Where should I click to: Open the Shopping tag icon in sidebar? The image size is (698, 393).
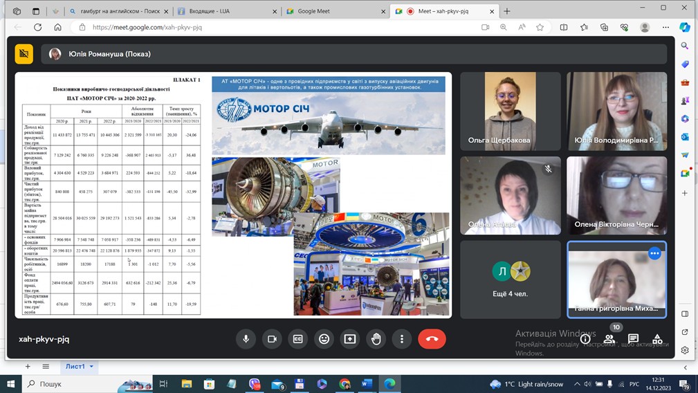point(685,64)
